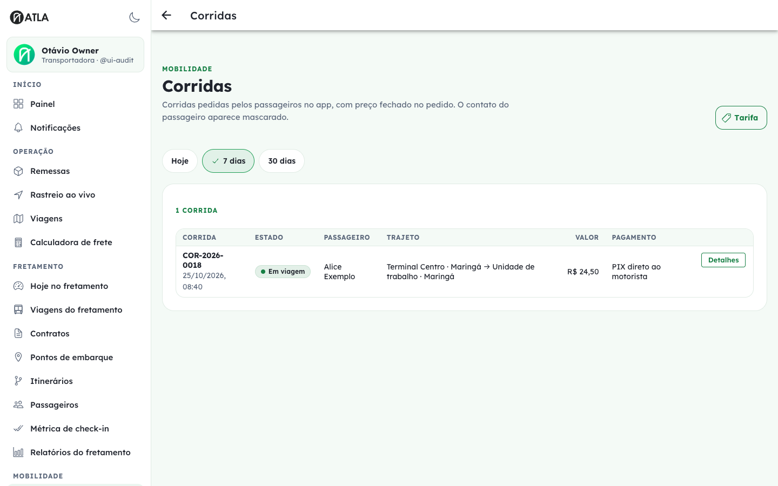The width and height of the screenshot is (778, 486).
Task: Click the 25/10/2026, 08:40 timestamp
Action: click(x=204, y=281)
